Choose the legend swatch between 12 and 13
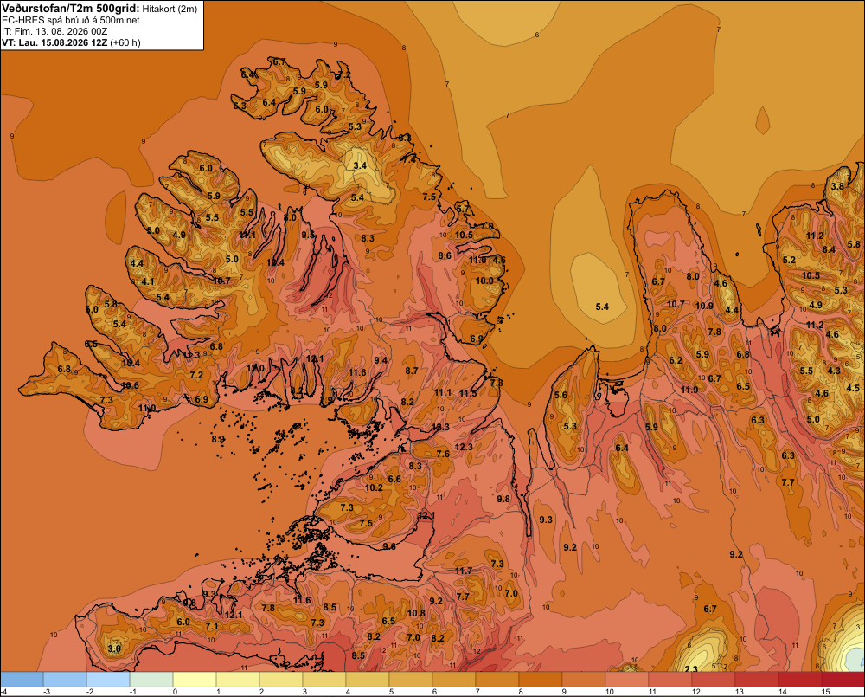 point(714,679)
